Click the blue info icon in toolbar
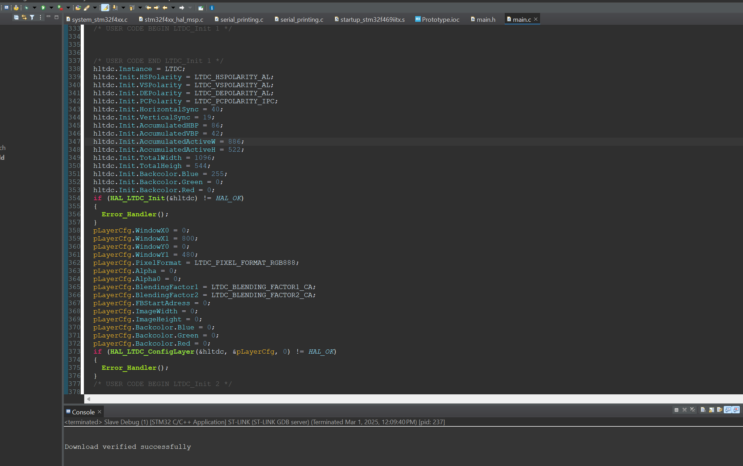This screenshot has height=466, width=743. 212,8
